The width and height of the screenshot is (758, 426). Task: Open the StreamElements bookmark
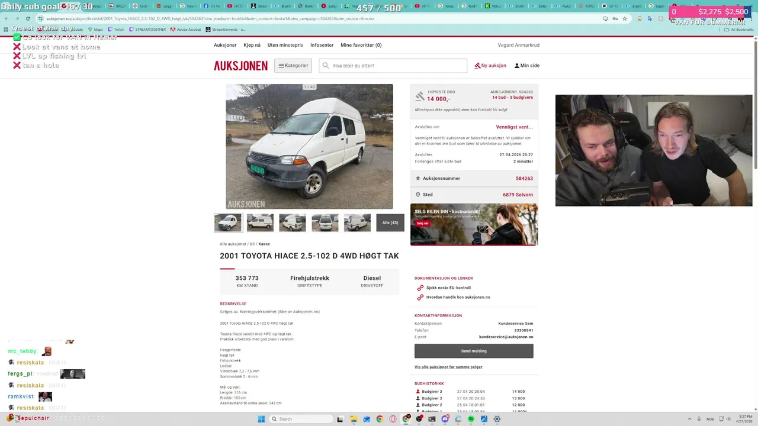point(226,29)
